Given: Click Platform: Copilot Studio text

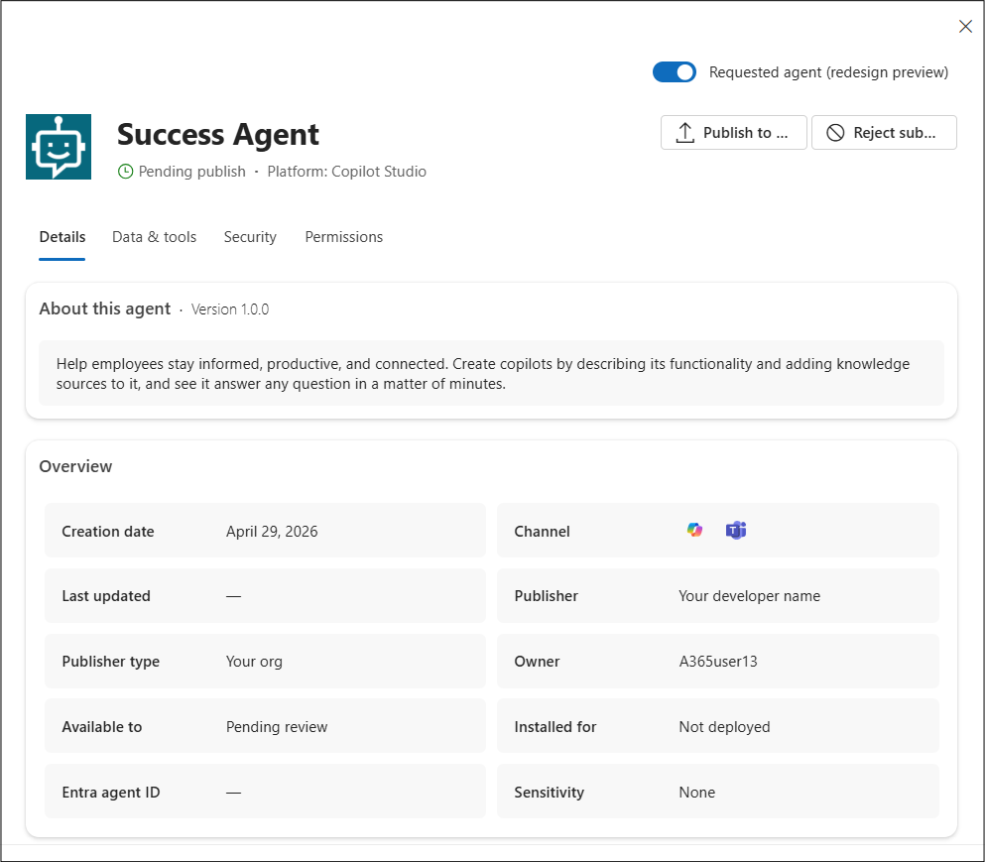Looking at the screenshot, I should click(347, 172).
